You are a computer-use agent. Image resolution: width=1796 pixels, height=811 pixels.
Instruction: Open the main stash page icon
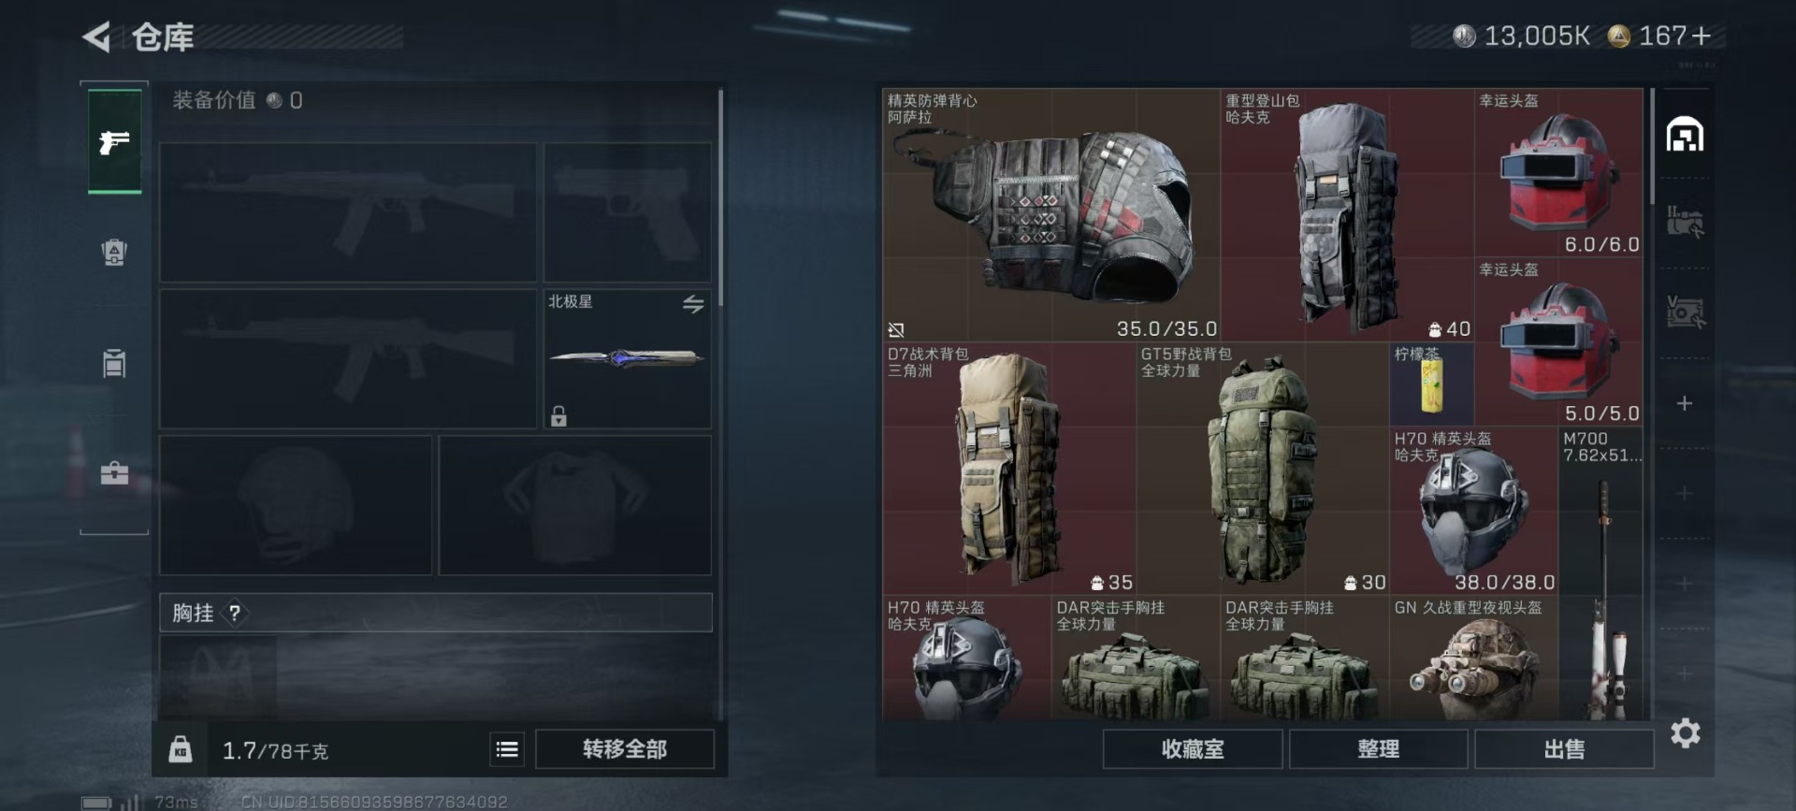(1685, 135)
